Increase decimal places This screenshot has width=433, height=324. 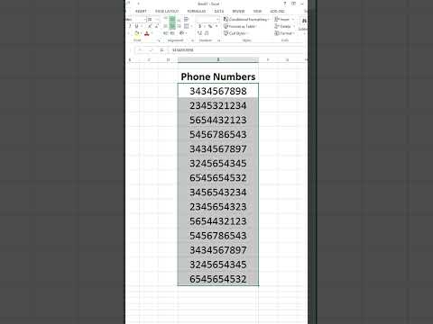pos(199,33)
